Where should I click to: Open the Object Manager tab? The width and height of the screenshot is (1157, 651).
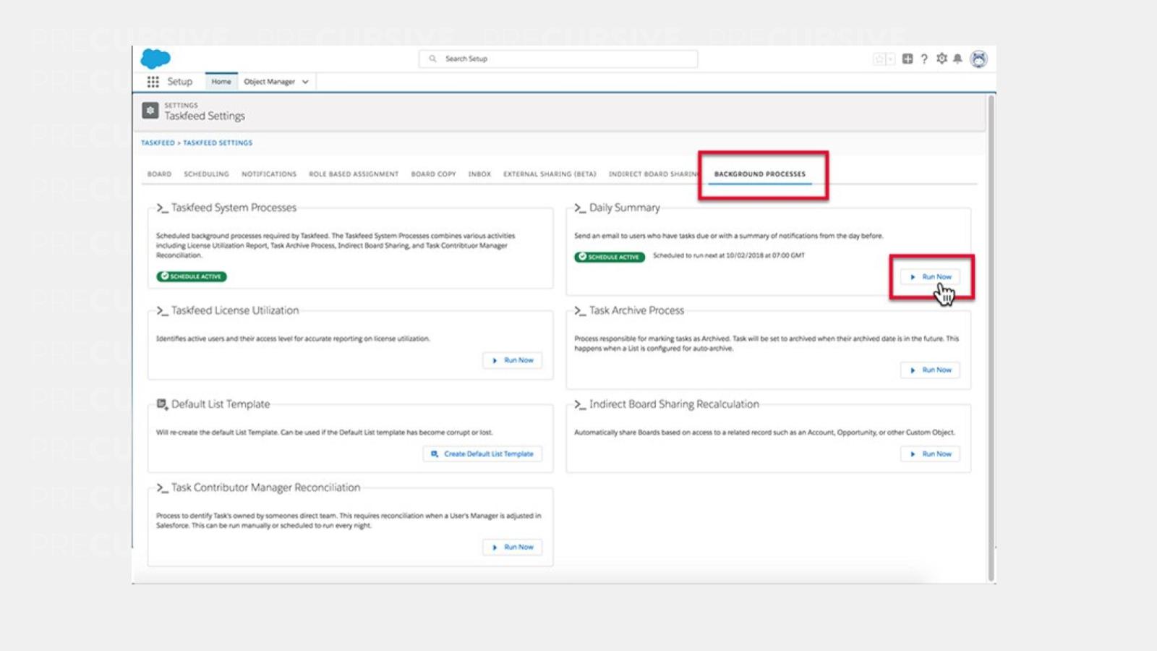pos(269,82)
